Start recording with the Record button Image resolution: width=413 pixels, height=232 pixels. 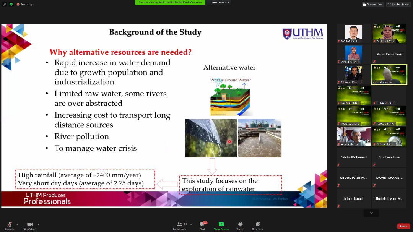click(240, 226)
